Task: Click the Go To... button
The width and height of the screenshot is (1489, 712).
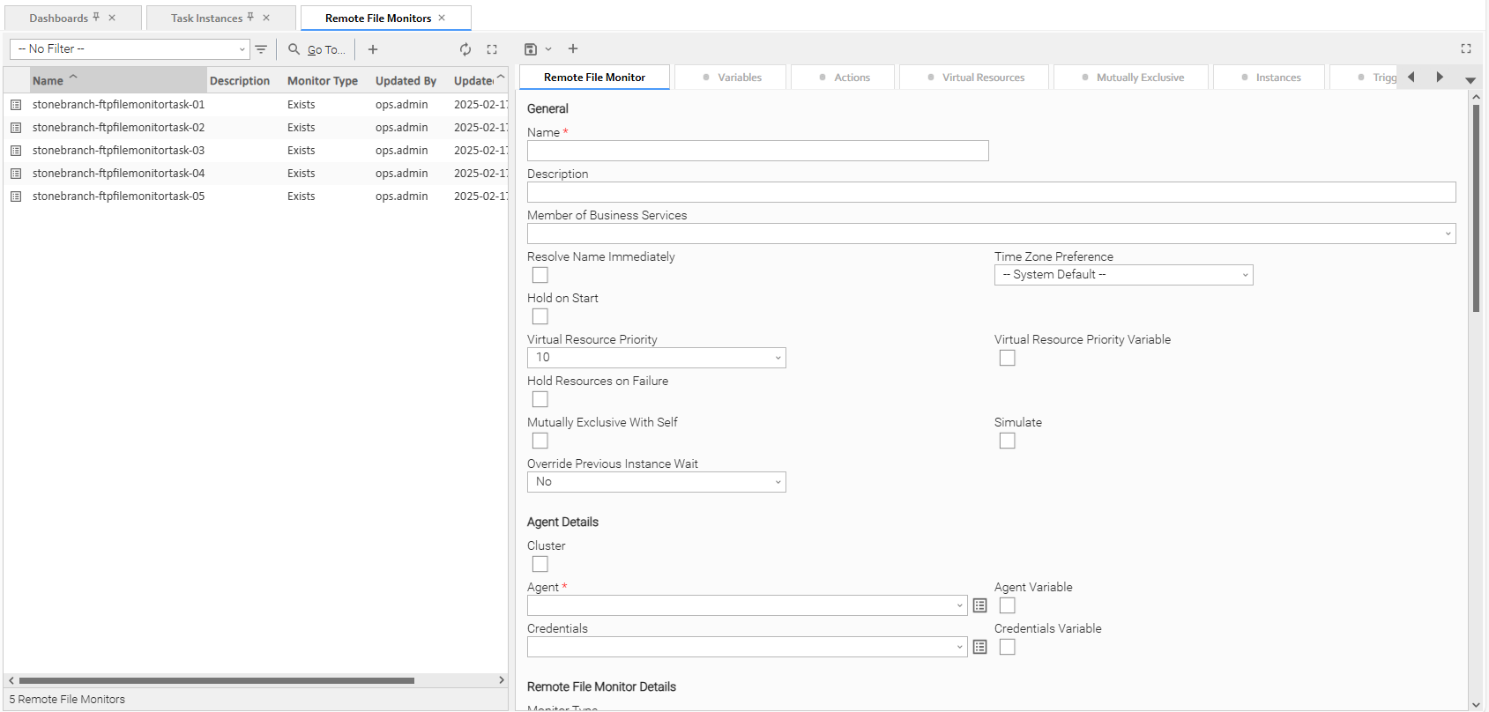Action: tap(317, 49)
